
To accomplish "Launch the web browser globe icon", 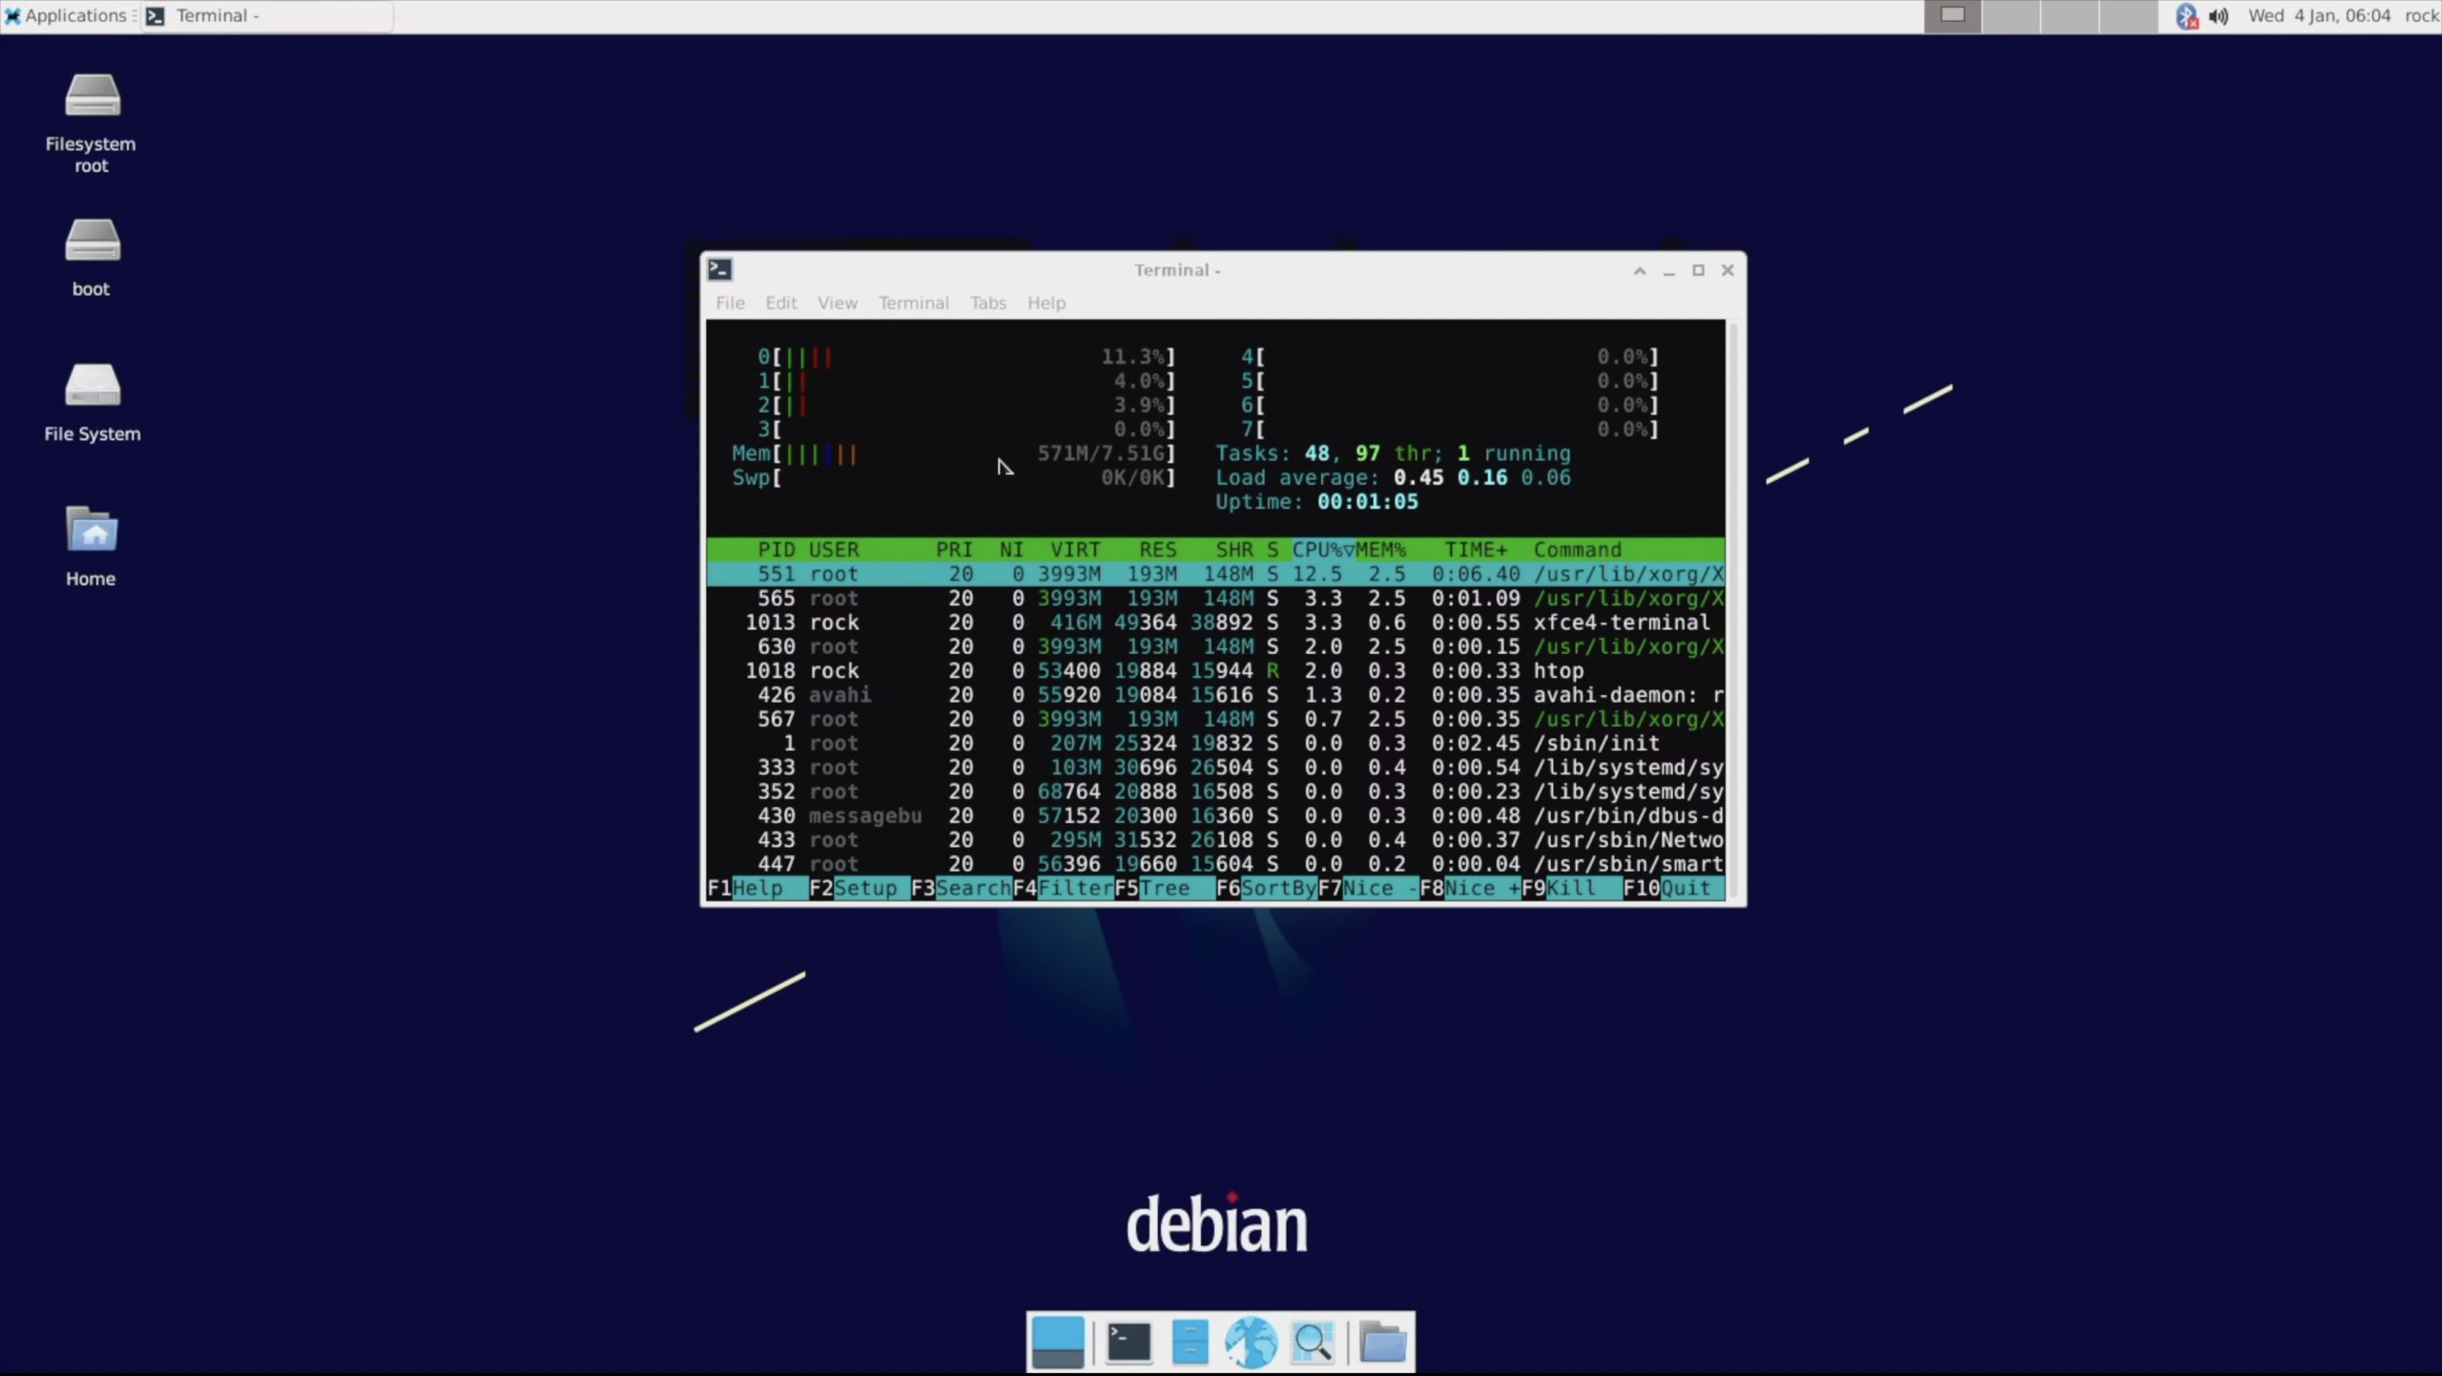I will click(x=1251, y=1342).
